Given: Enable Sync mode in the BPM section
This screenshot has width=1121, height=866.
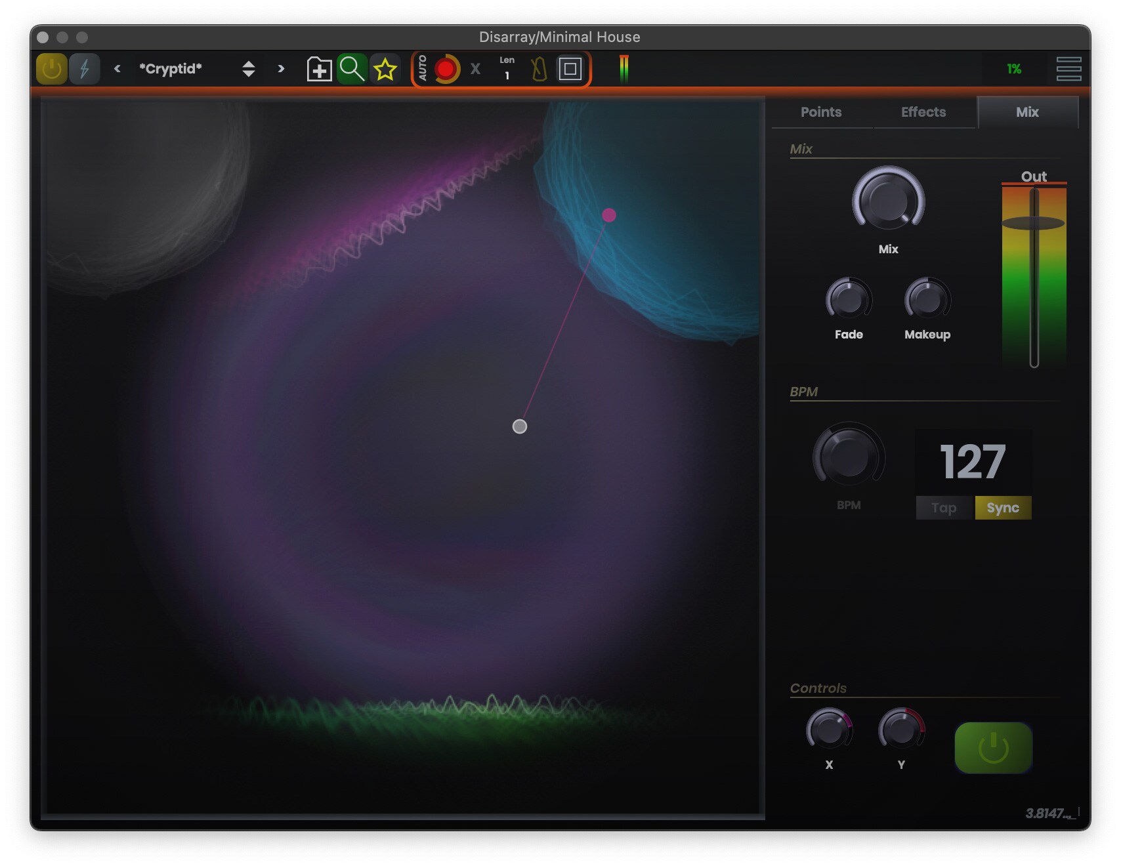Looking at the screenshot, I should coord(1003,507).
